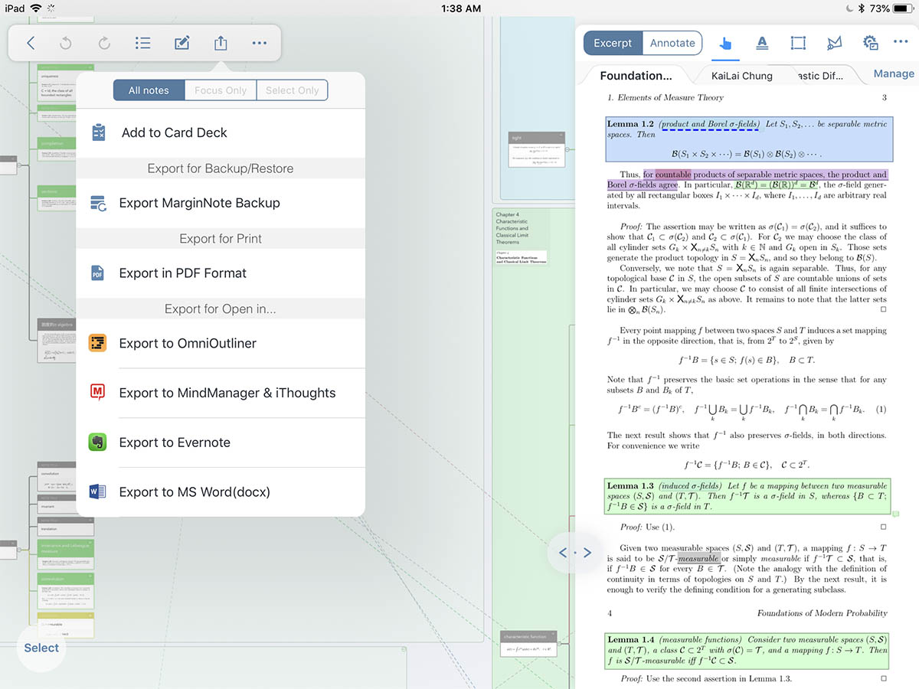Open the document panel more options ellipsis
Image resolution: width=919 pixels, height=689 pixels.
pos(901,41)
